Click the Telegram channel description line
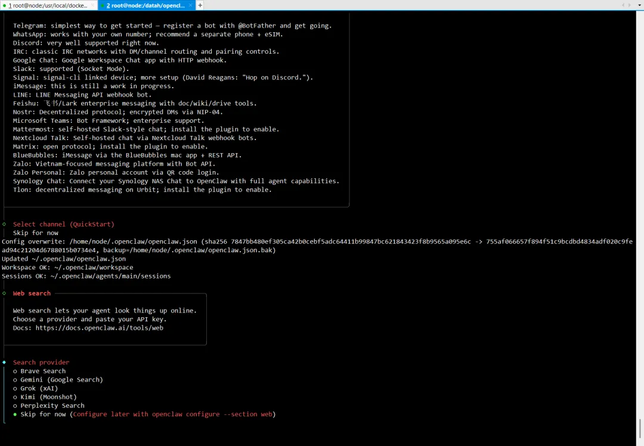 [x=172, y=26]
